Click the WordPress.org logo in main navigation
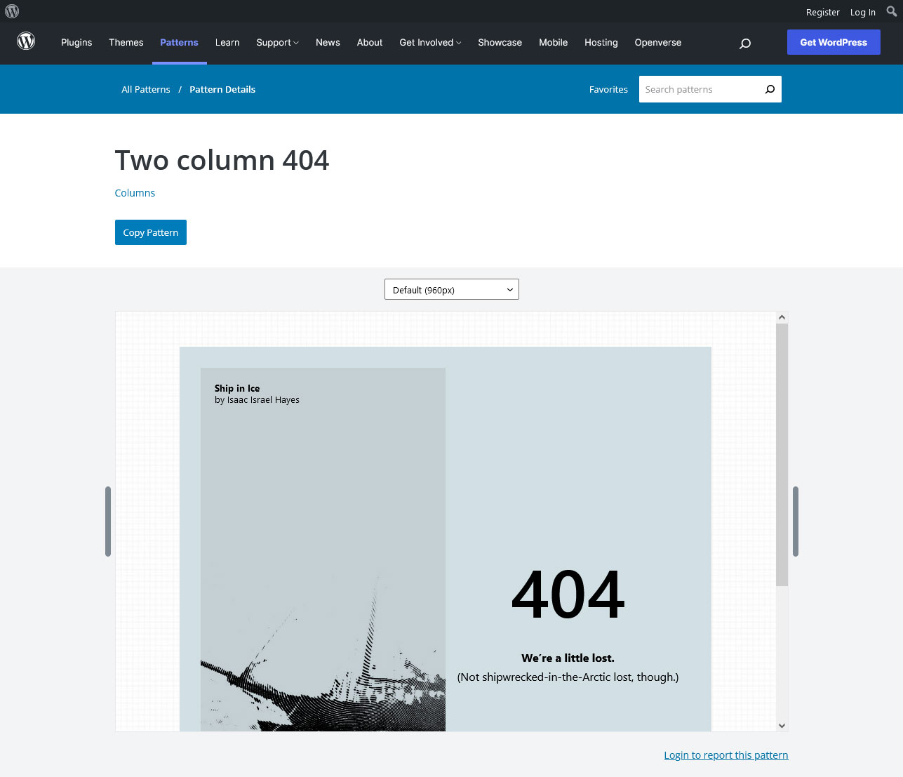Viewport: 903px width, 777px height. pyautogui.click(x=26, y=41)
